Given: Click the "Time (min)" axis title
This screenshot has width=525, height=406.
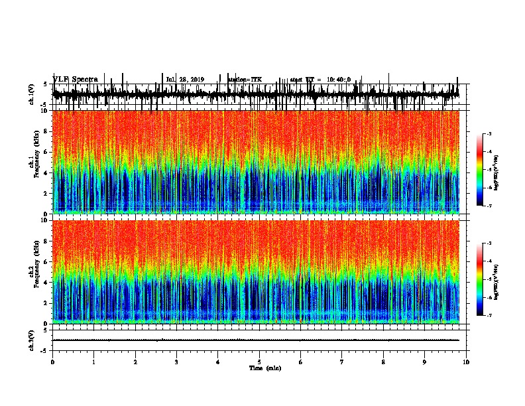Looking at the screenshot, I should 265,368.
